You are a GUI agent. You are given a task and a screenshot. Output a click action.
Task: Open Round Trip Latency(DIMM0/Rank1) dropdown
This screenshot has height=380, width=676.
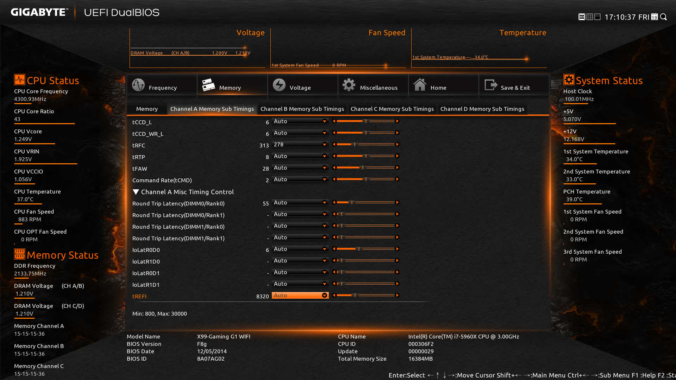coord(300,214)
